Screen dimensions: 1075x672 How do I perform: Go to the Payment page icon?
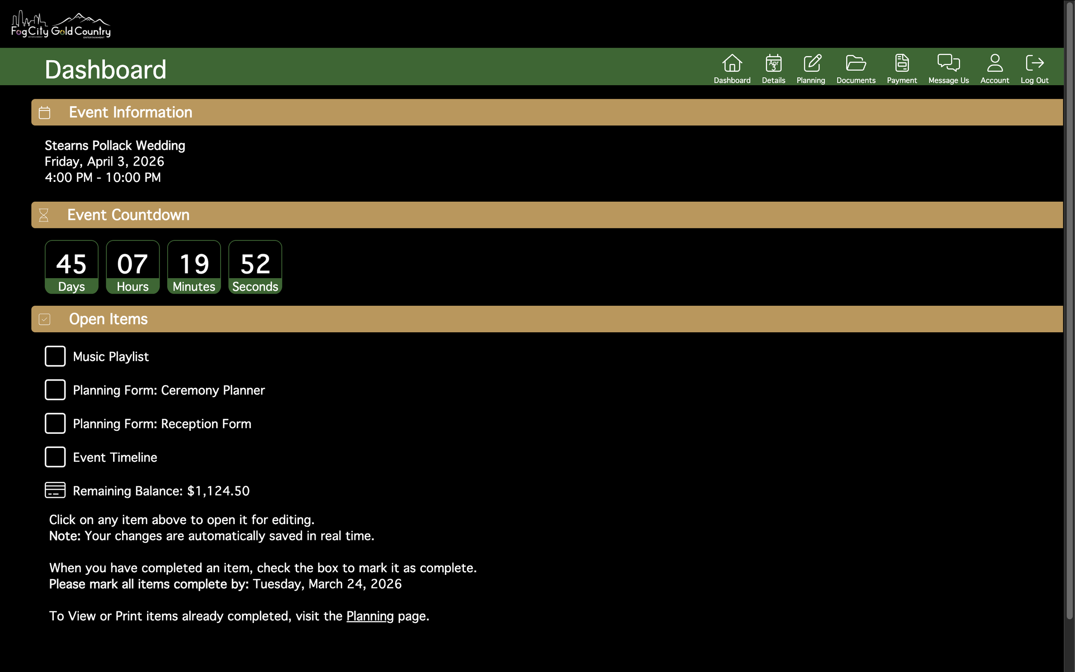(x=902, y=63)
